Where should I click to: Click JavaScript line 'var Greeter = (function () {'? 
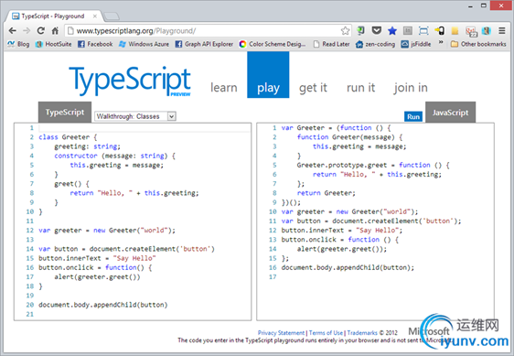click(336, 128)
